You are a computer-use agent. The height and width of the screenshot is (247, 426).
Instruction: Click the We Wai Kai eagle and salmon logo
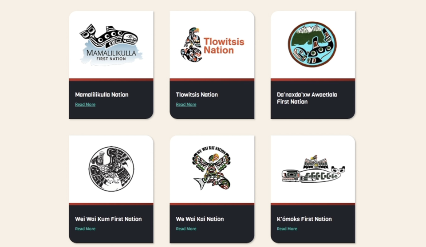pyautogui.click(x=212, y=168)
